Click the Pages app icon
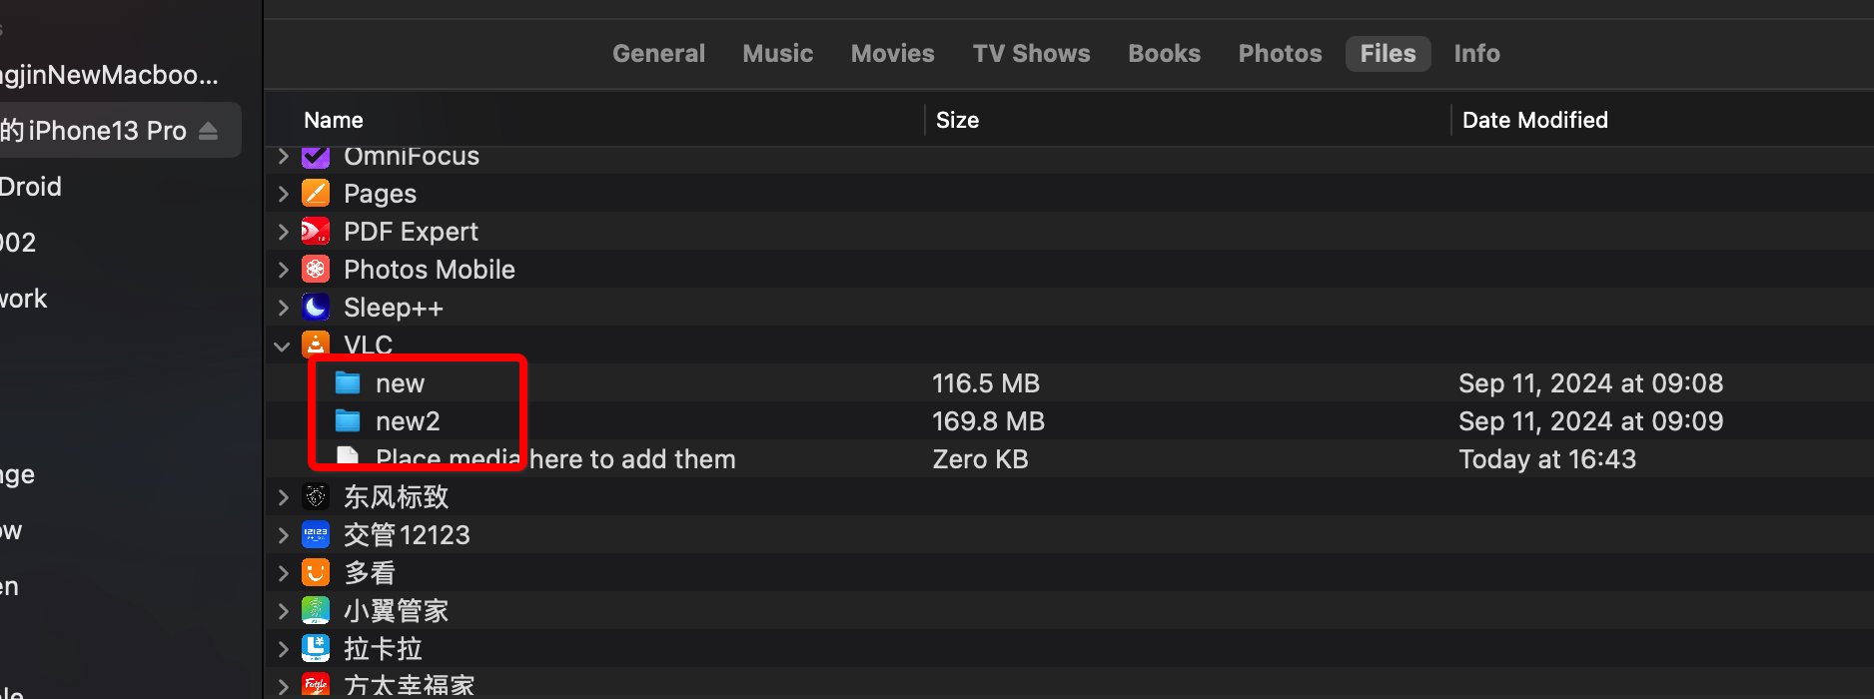Viewport: 1874px width, 699px height. (316, 194)
